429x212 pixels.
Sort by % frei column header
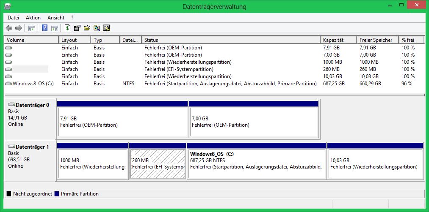[411, 40]
